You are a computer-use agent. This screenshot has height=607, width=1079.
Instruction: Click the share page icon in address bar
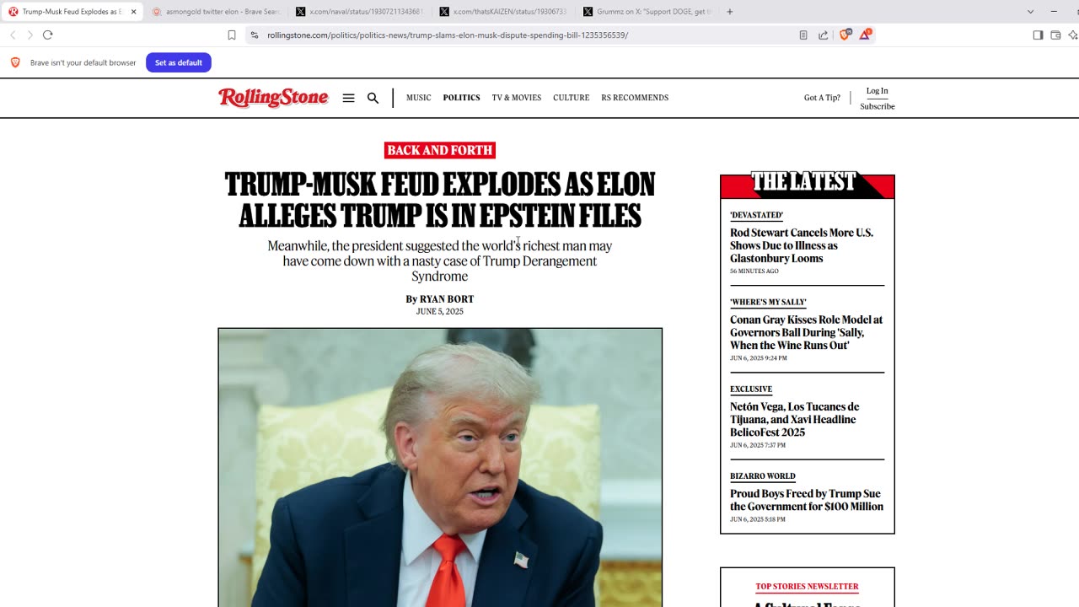[823, 35]
